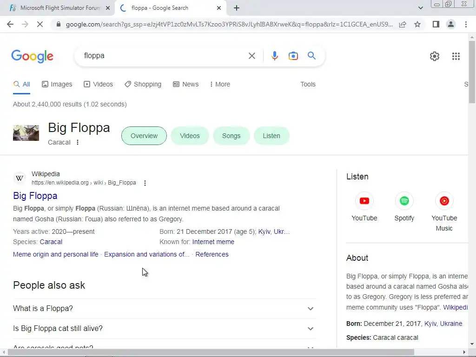
Task: Close the floppa Google Search tab
Action: (x=219, y=8)
